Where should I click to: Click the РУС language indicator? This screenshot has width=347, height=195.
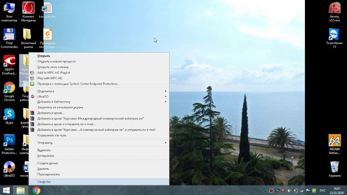[323, 191]
